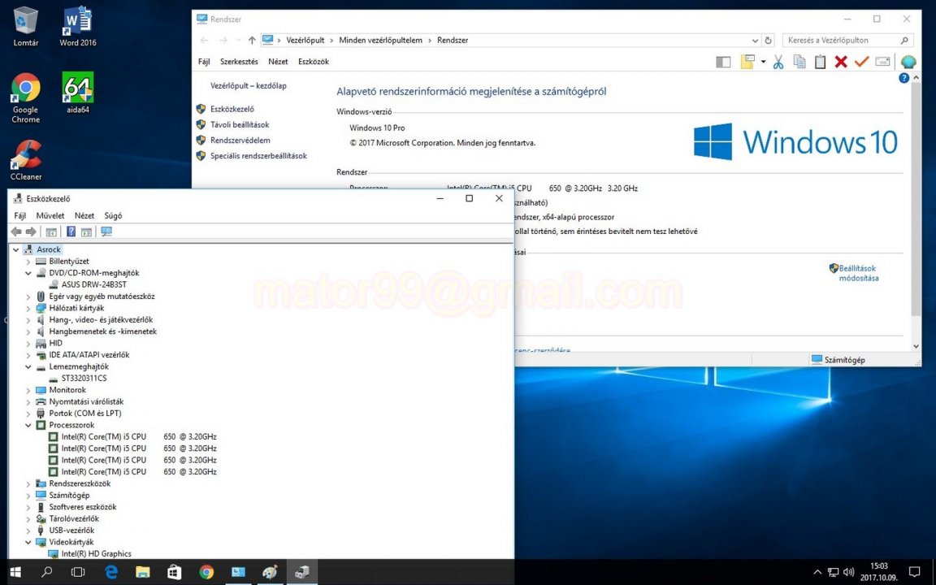Screen dimensions: 936x585
Task: Click scan for hardware changes monitor icon
Action: pos(106,232)
